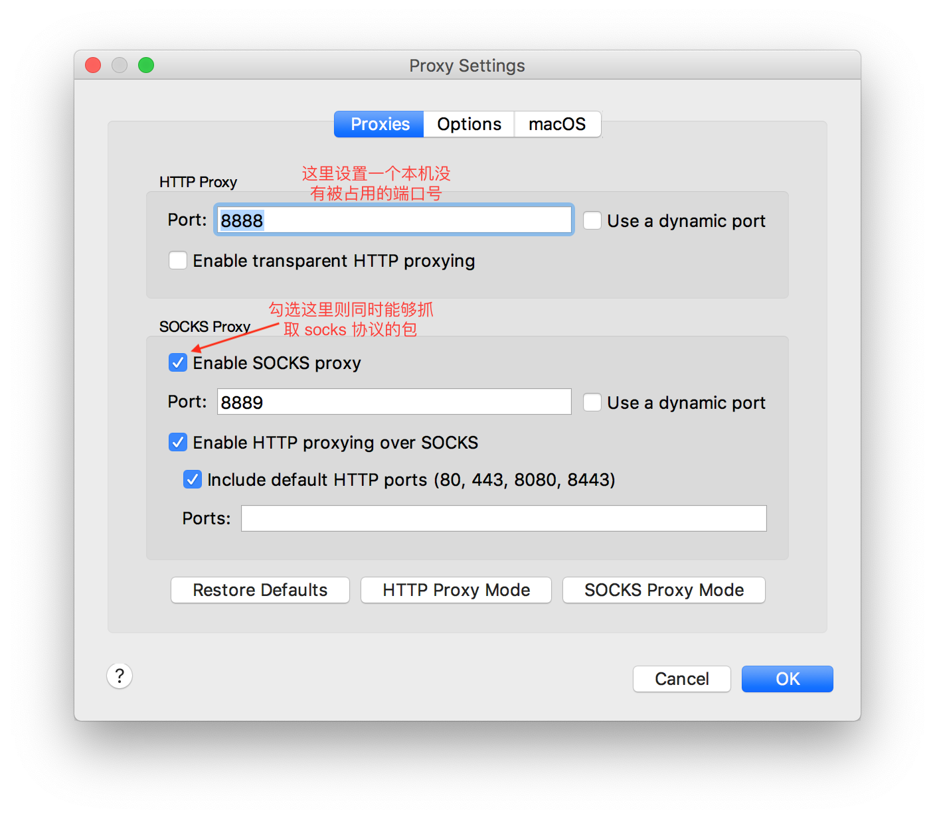Open the help question mark button
Image resolution: width=935 pixels, height=819 pixels.
(x=120, y=676)
